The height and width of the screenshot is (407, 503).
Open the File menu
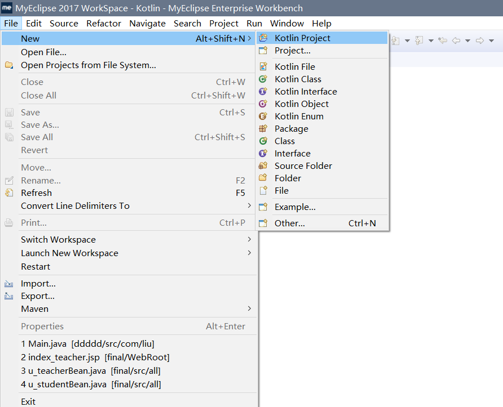click(x=11, y=24)
